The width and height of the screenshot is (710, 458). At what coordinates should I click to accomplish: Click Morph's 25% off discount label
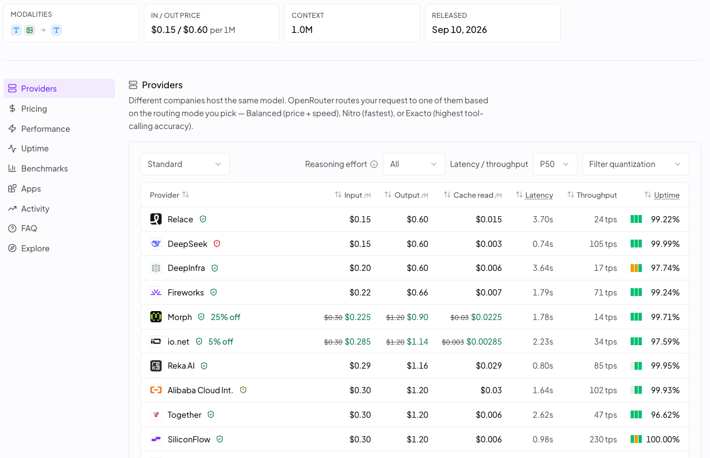point(225,317)
